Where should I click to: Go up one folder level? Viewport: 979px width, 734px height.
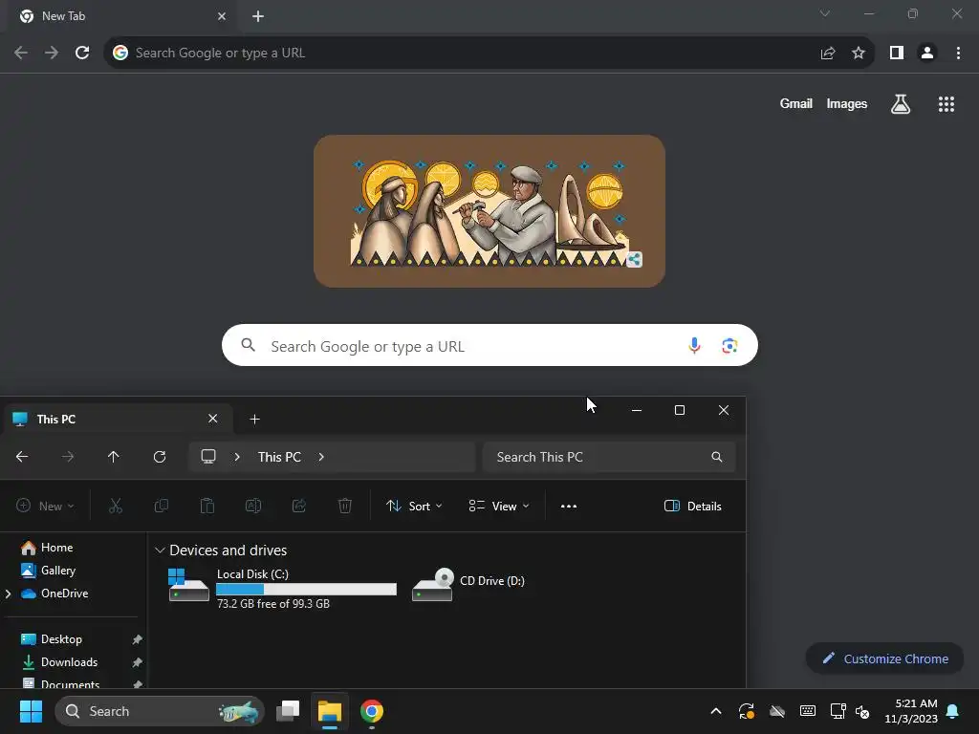tap(113, 457)
